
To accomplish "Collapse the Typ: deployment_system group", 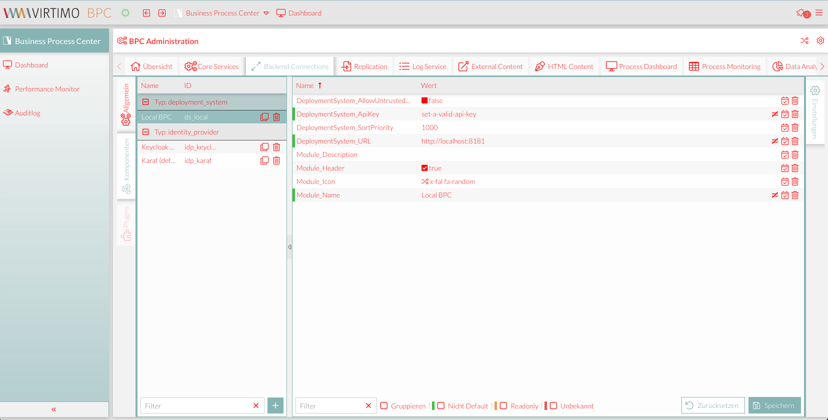I will point(145,102).
